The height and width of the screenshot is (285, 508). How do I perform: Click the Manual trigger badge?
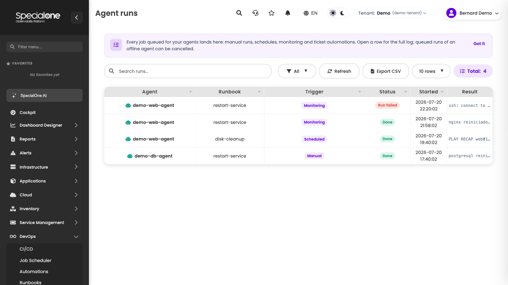(x=314, y=156)
